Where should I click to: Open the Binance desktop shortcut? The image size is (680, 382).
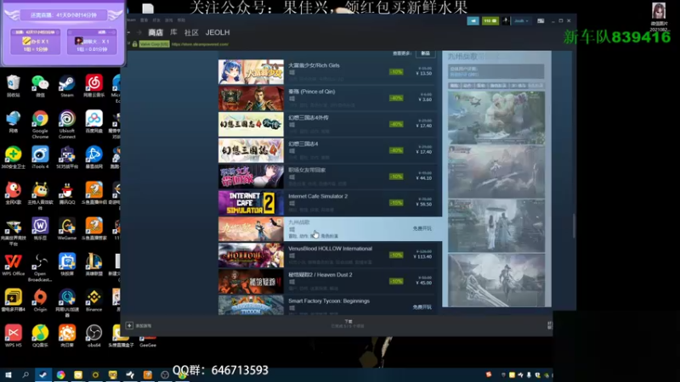point(93,301)
